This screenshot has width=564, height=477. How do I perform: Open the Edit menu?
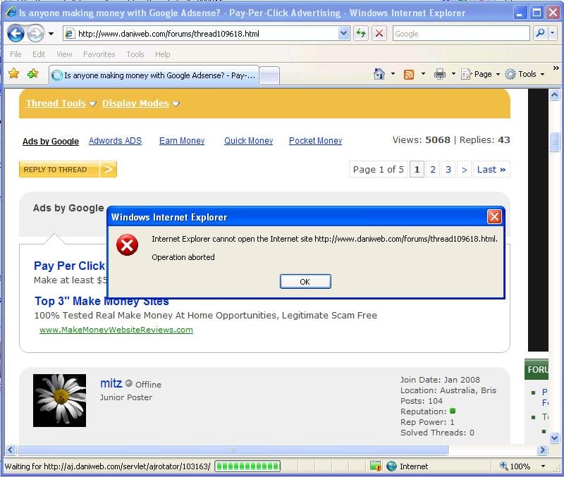click(x=39, y=54)
